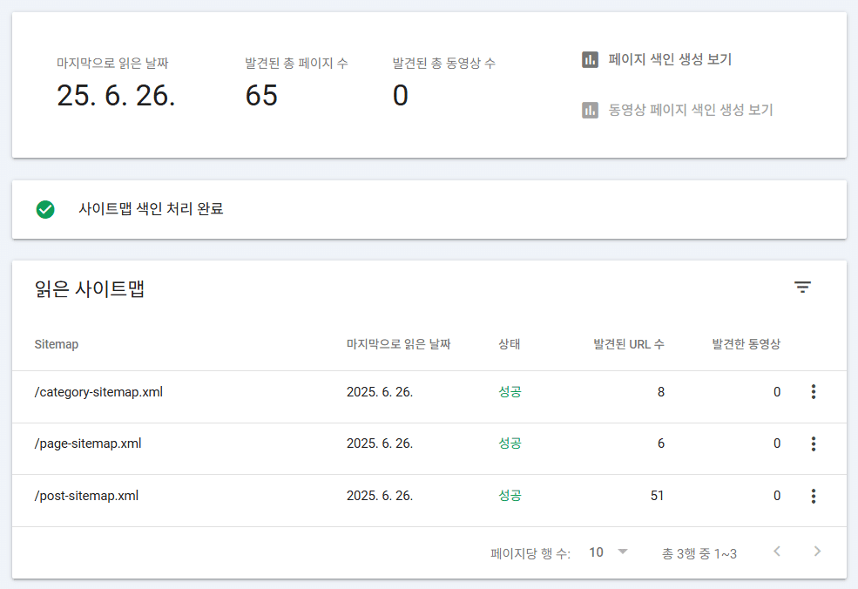Viewport: 858px width, 589px height.
Task: Click 성공 status in post-sitemap row
Action: 510,496
